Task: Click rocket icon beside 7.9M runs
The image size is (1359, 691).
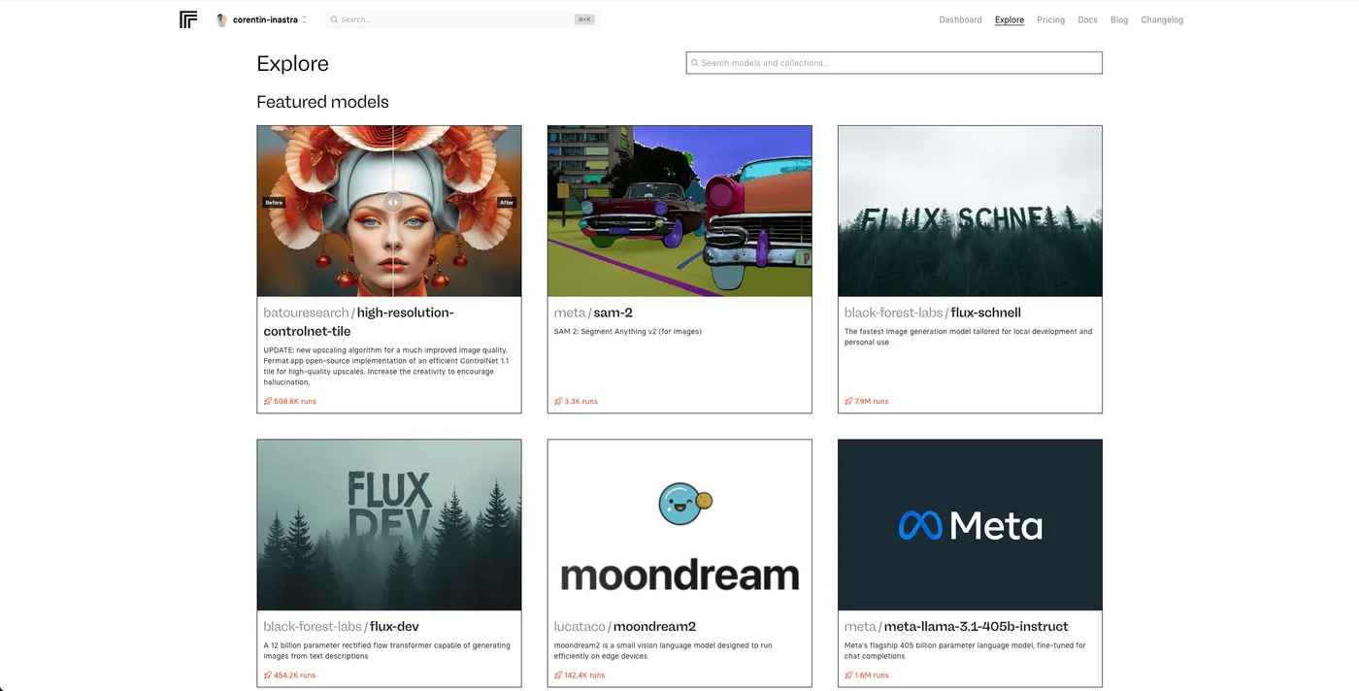Action: [x=848, y=401]
